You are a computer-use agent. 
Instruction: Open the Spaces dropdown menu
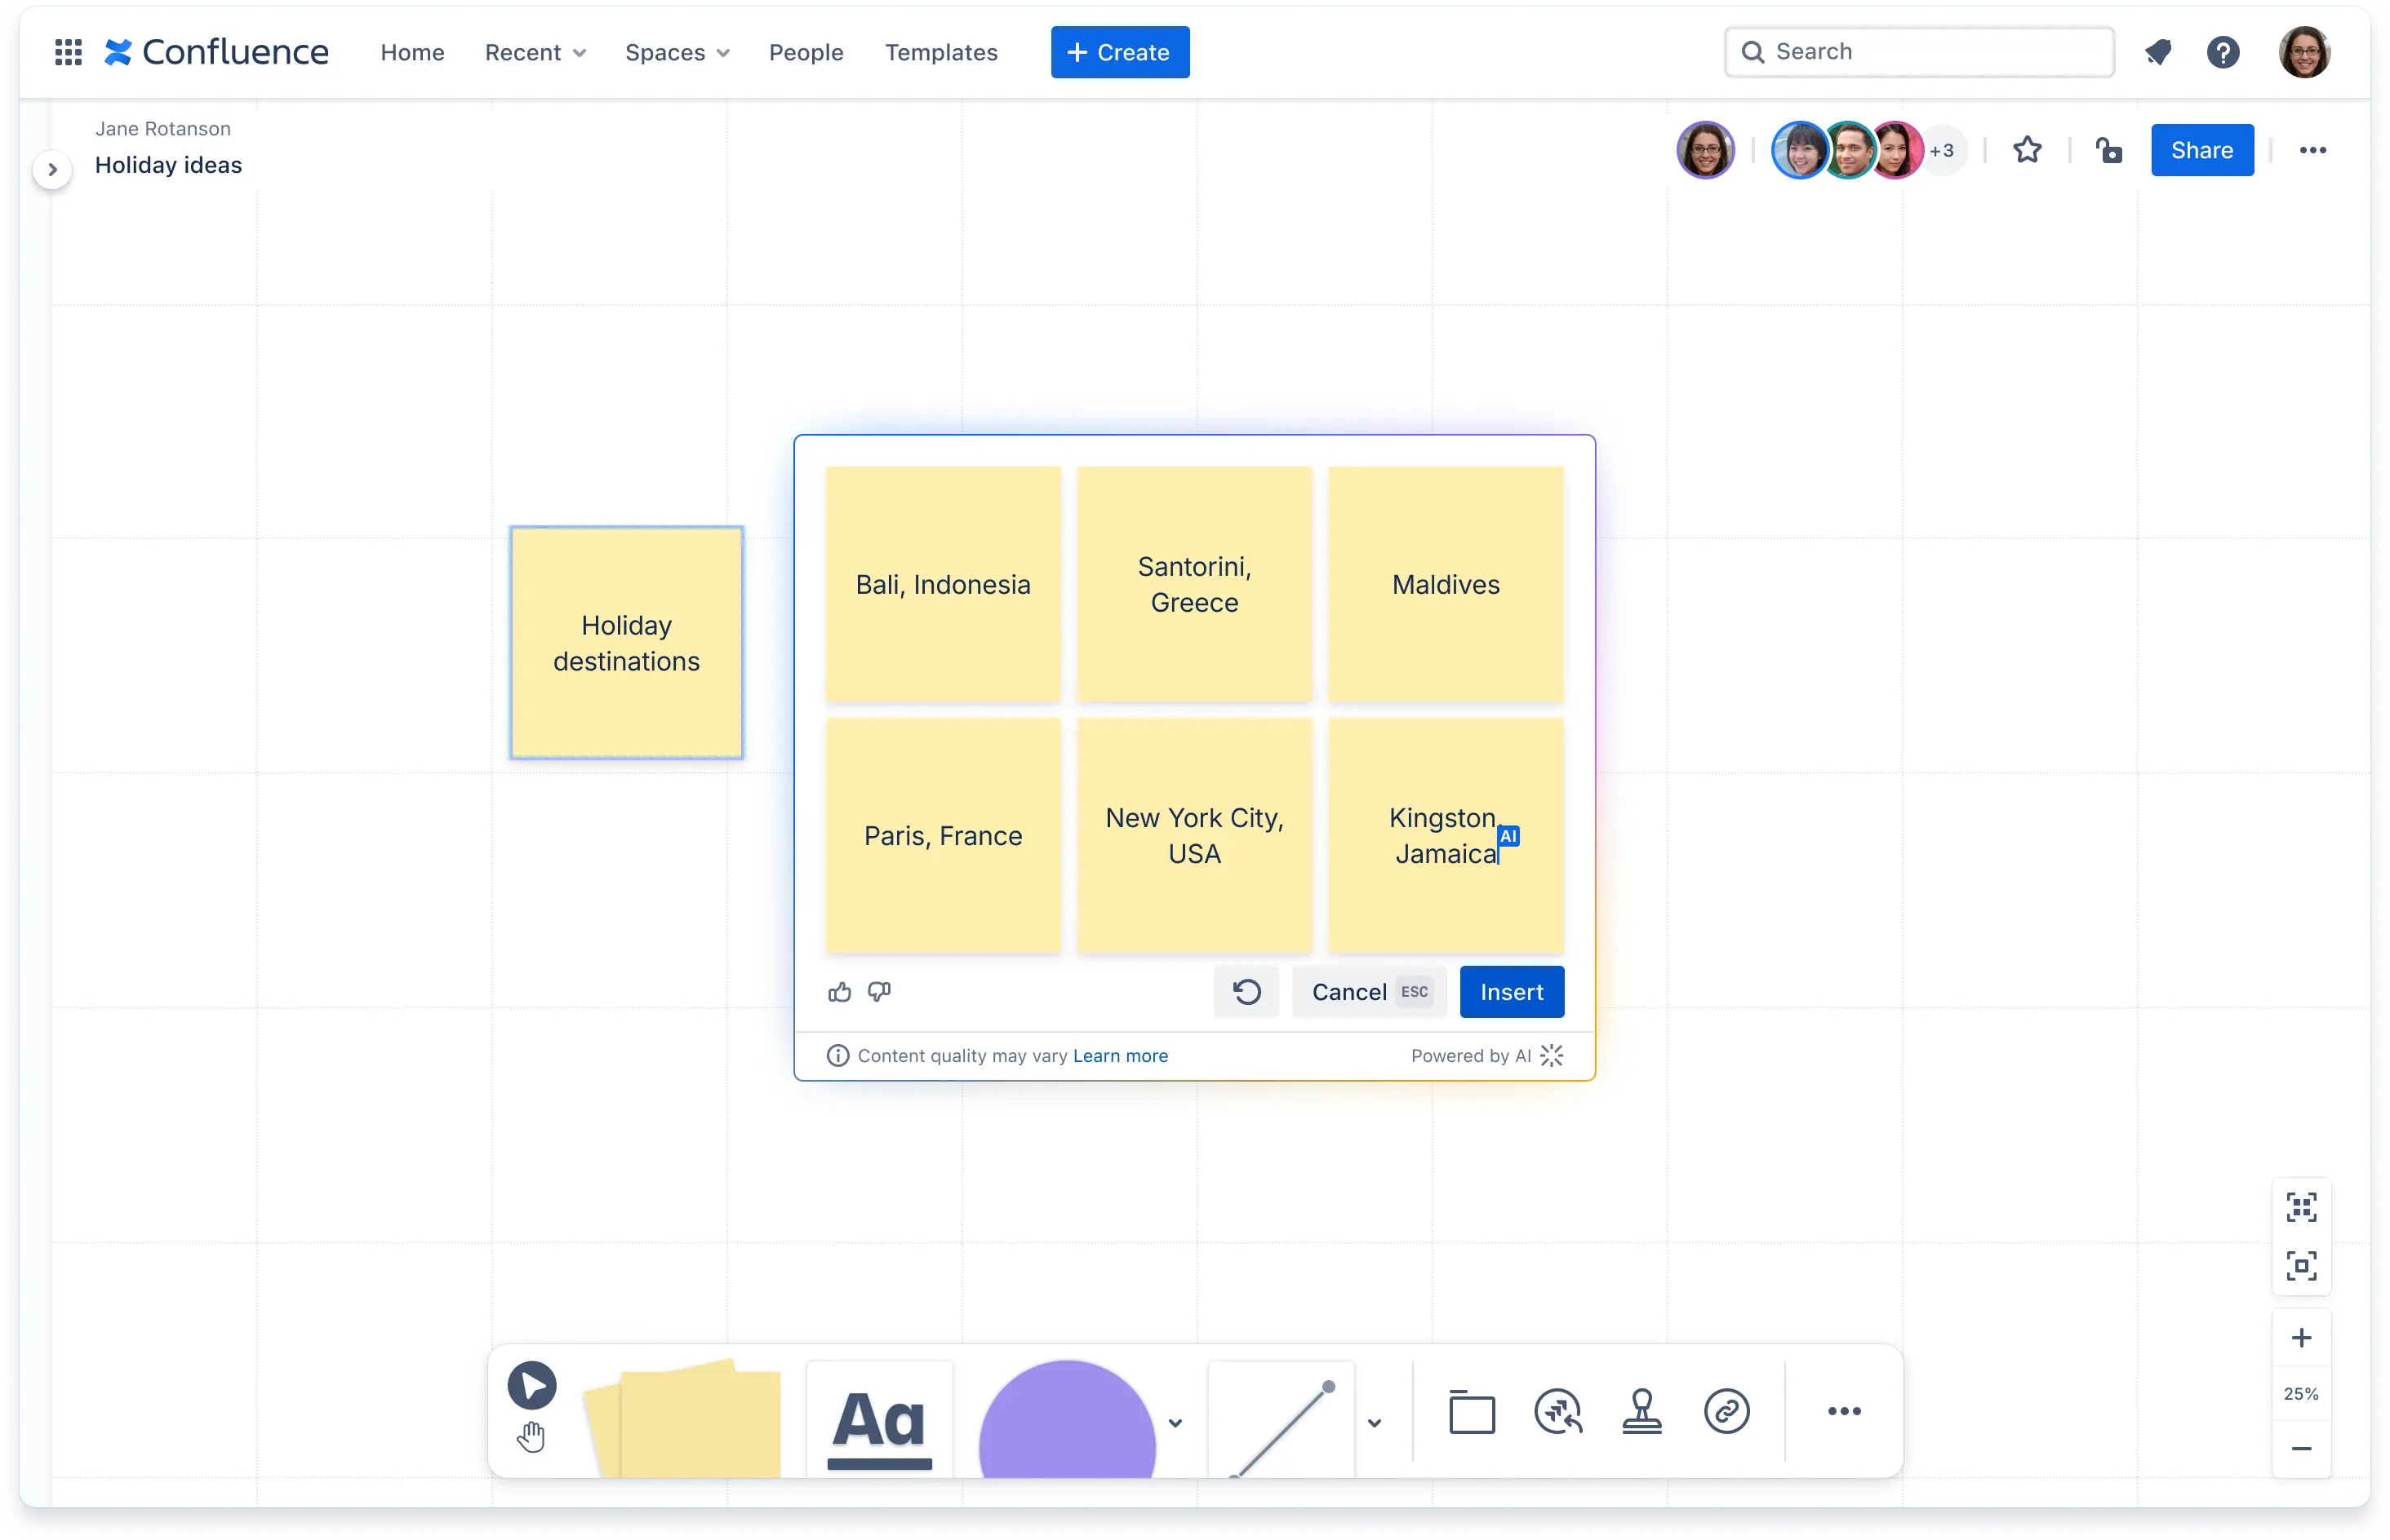(677, 52)
